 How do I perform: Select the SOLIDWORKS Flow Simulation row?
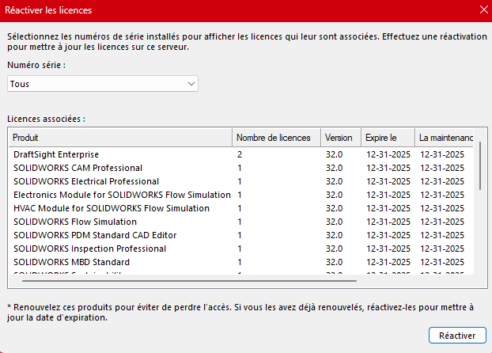(241, 222)
